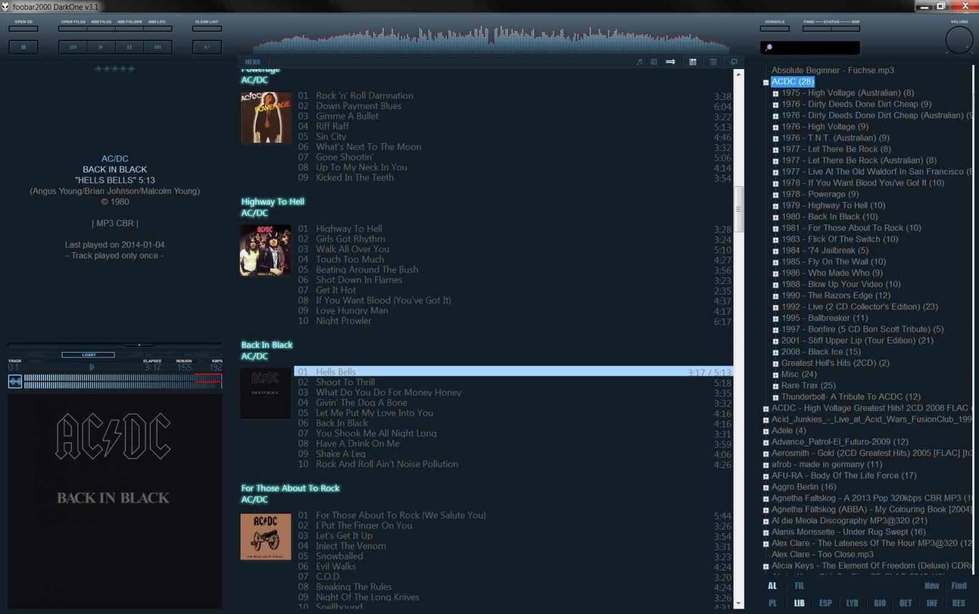The image size is (979, 614).
Task: Click the Add Loc. button
Action: coord(157,28)
